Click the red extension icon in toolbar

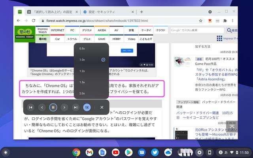click(x=210, y=21)
